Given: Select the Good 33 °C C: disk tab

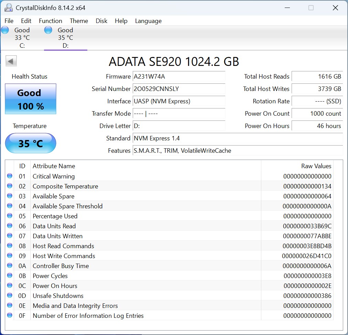Looking at the screenshot, I should click(22, 38).
